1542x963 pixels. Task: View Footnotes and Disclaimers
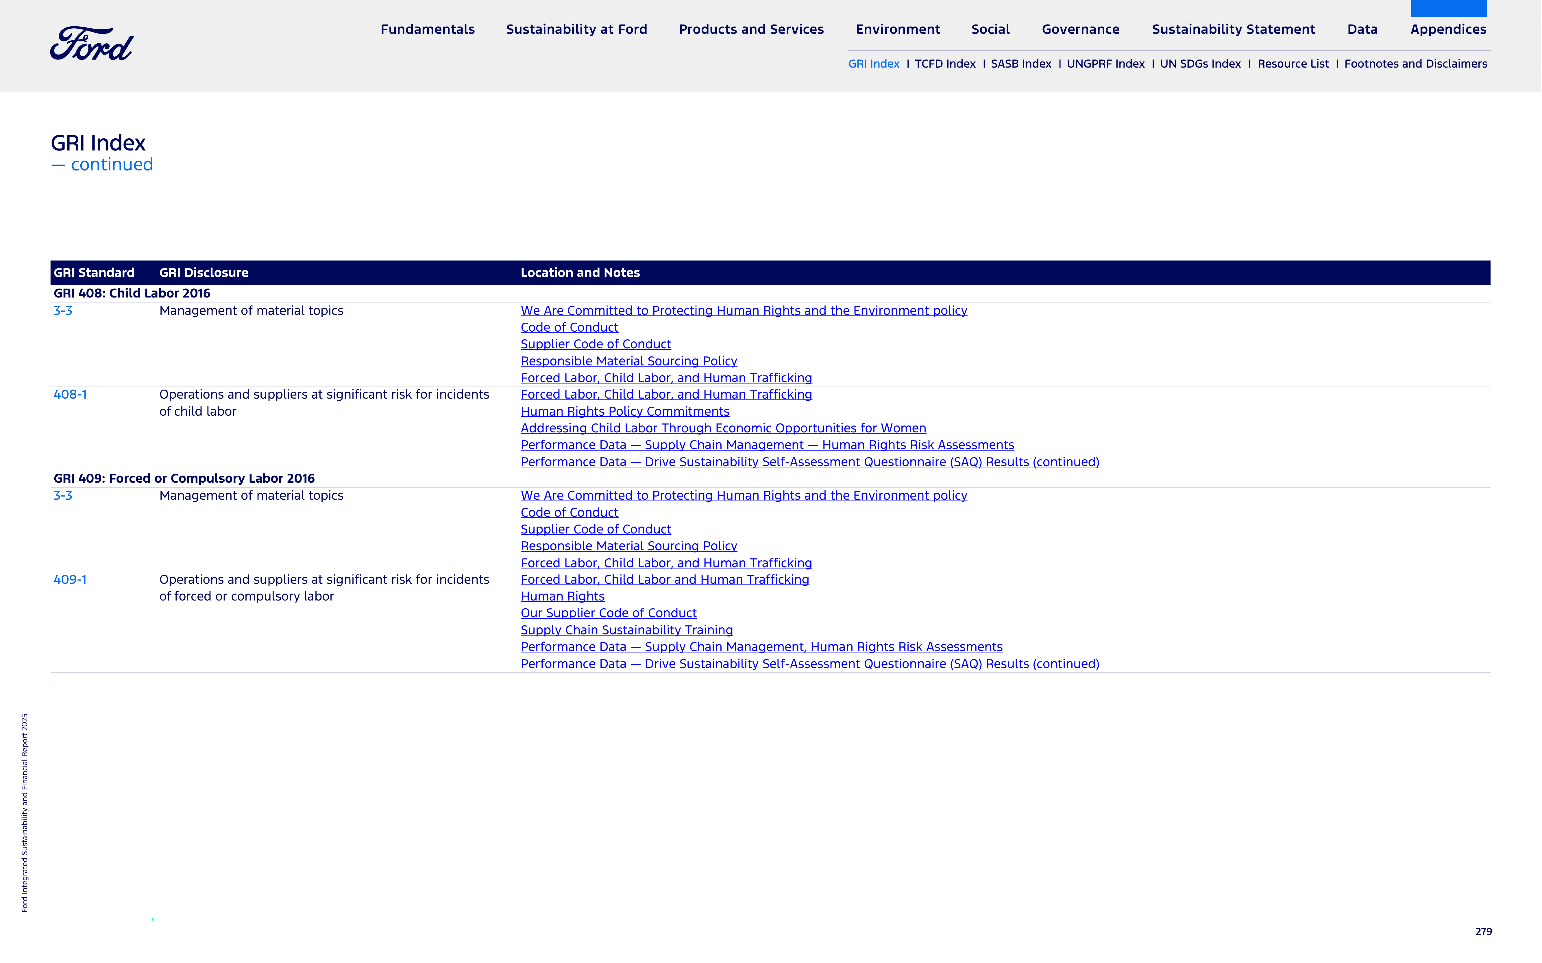click(x=1416, y=64)
